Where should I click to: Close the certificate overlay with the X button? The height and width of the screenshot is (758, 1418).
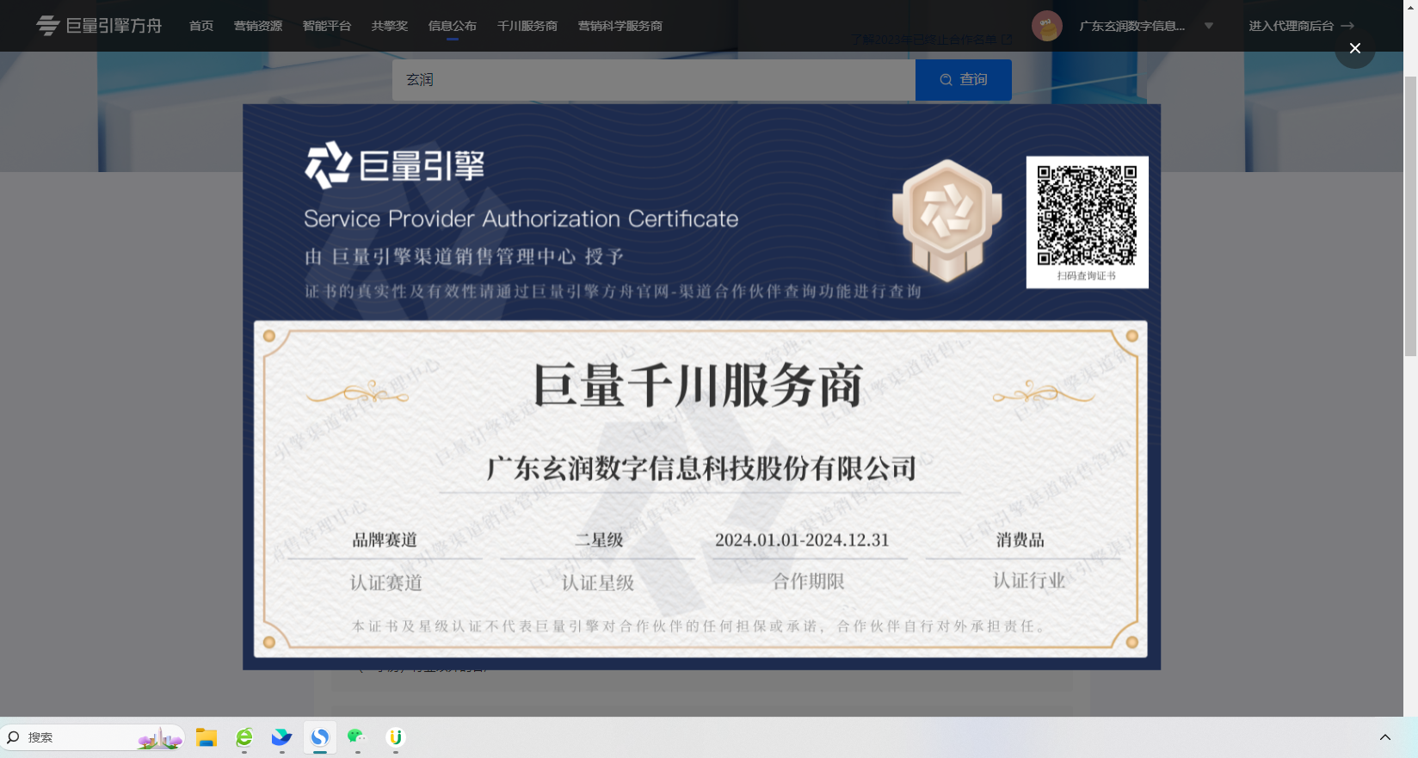1354,48
